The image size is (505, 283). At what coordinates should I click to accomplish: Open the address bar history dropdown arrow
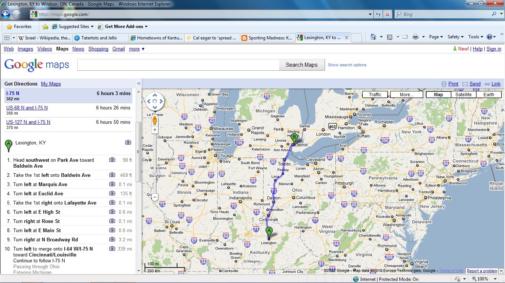point(370,14)
